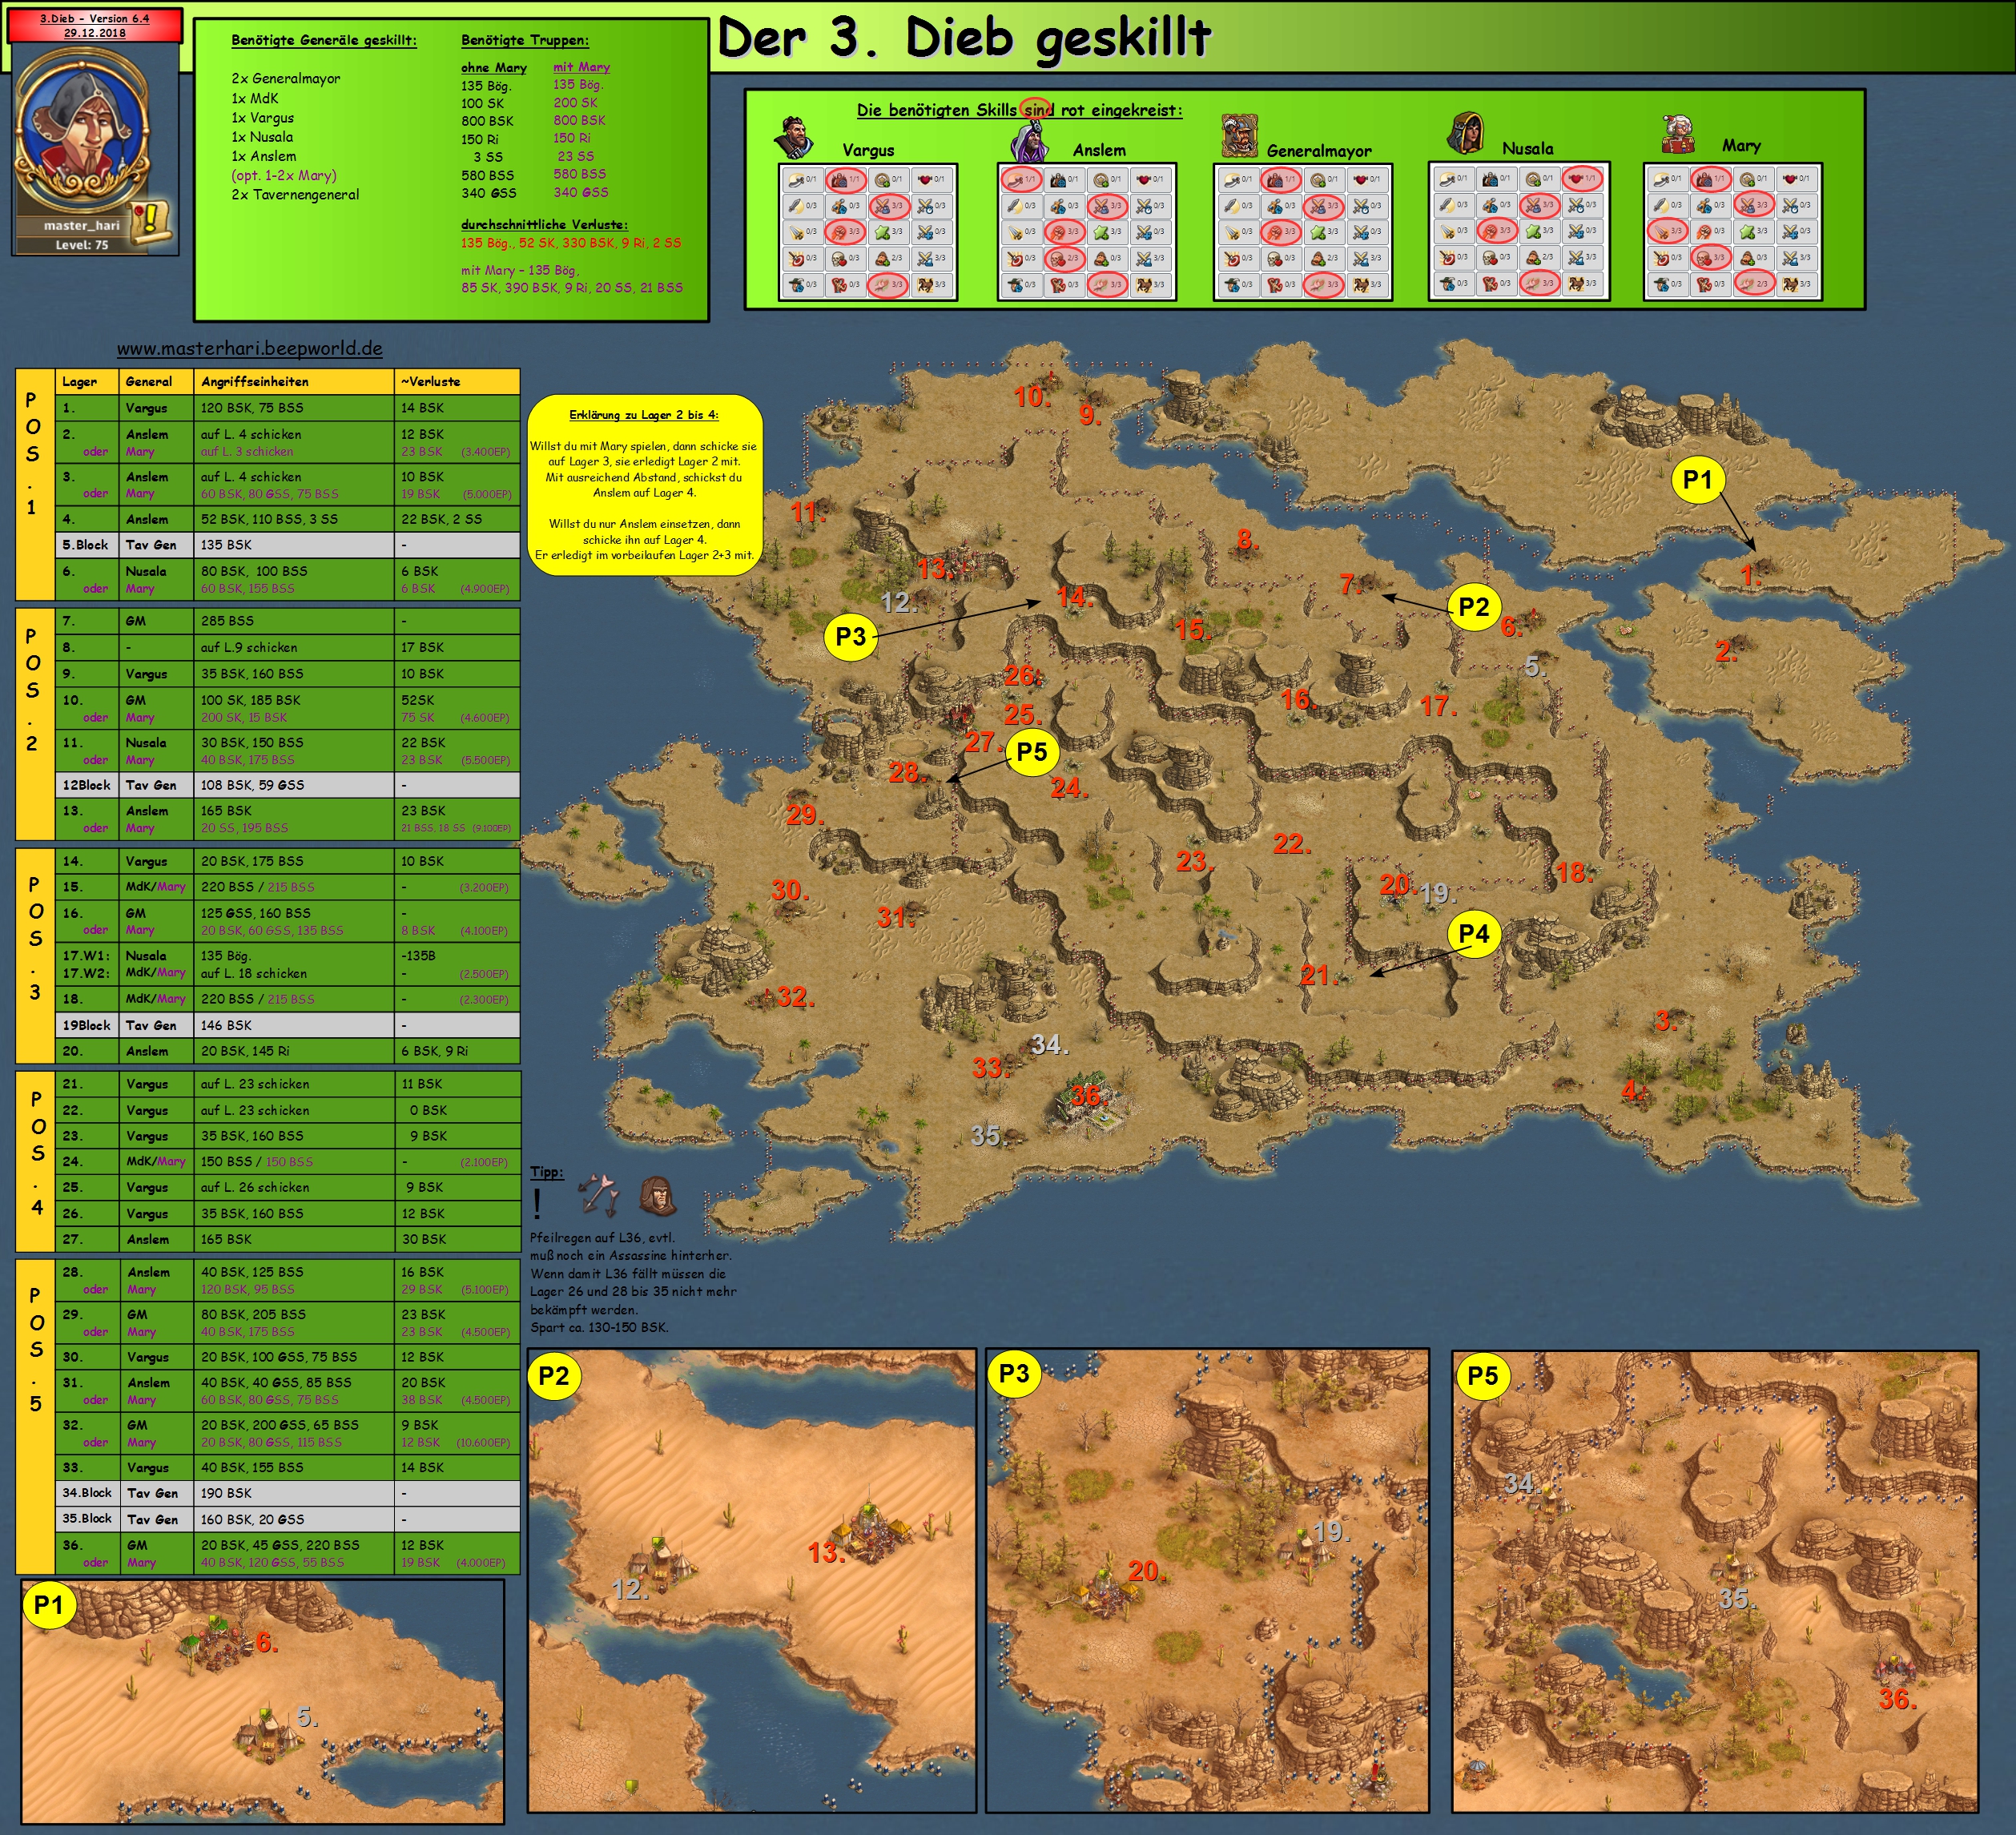Click the arrow rain tip icon

pyautogui.click(x=598, y=1194)
